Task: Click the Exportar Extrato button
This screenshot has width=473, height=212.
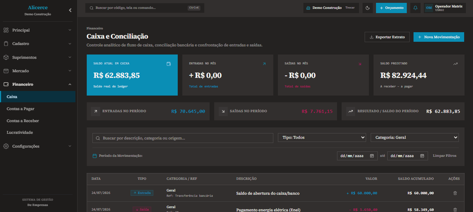Action: tap(387, 37)
